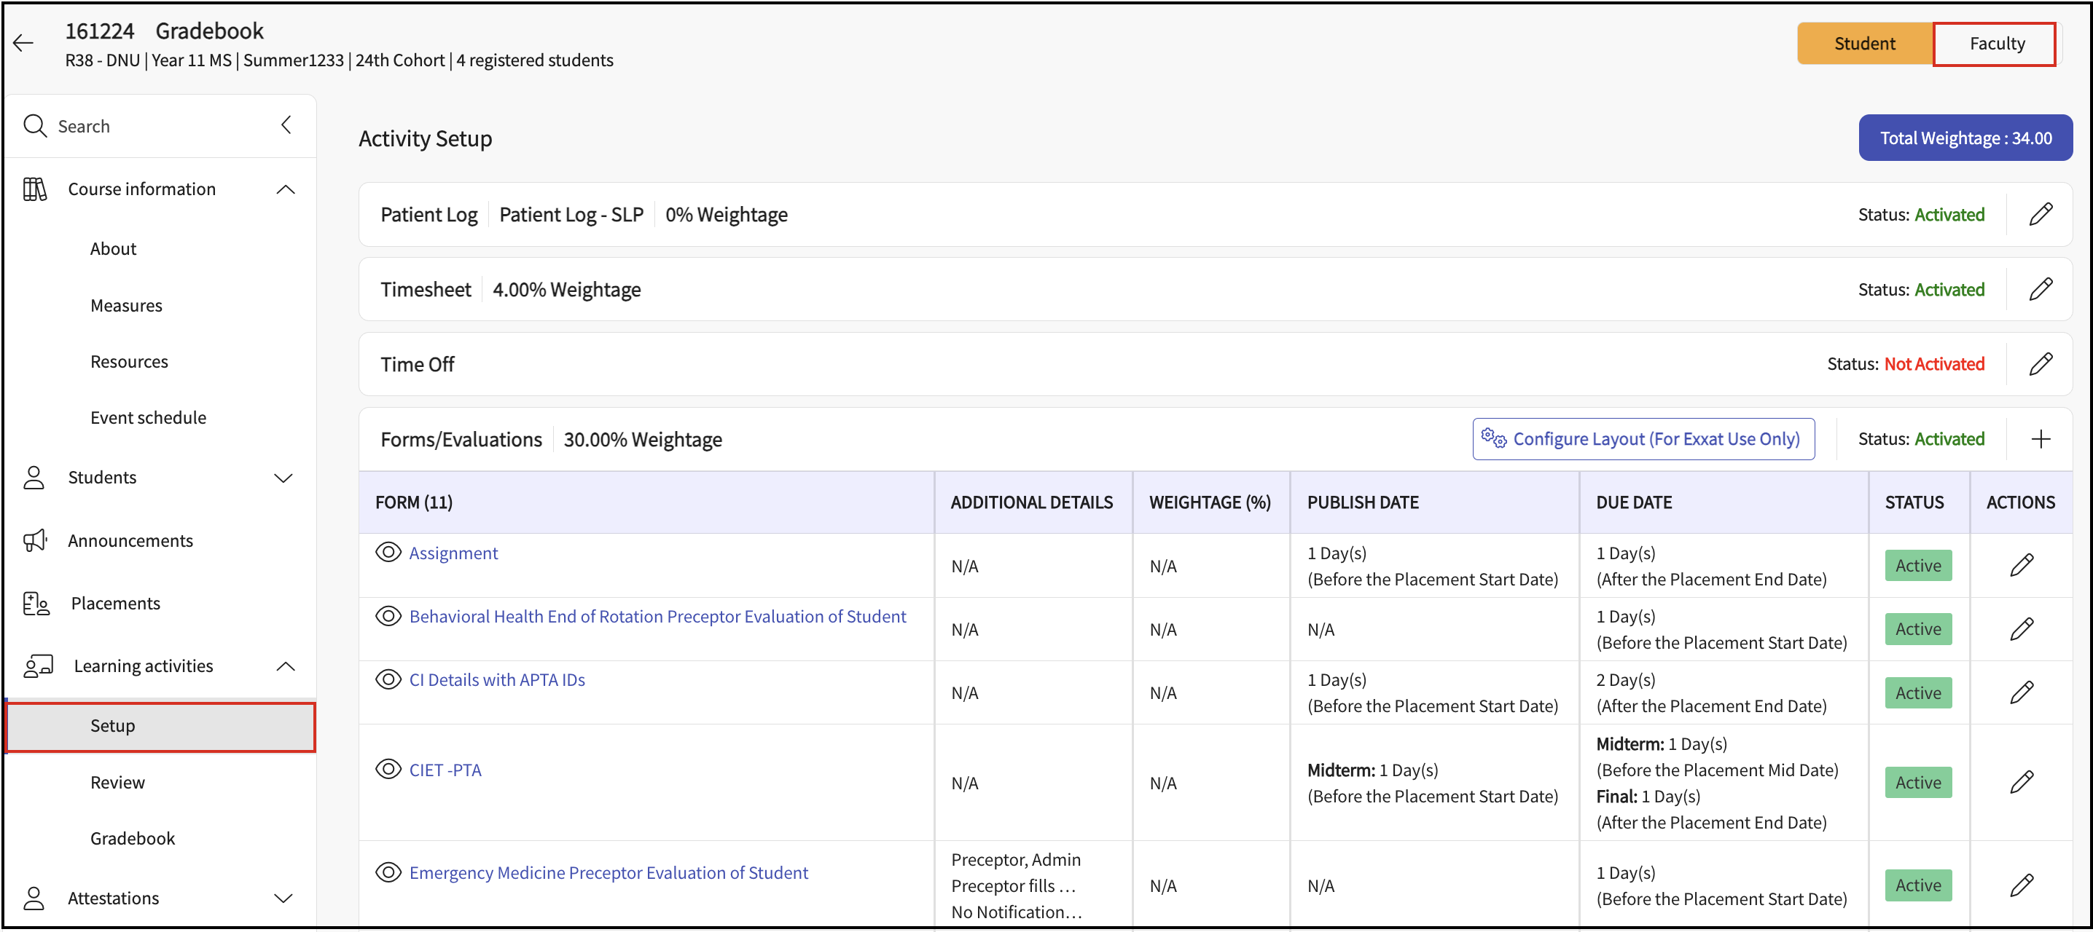The image size is (2093, 932).
Task: Edit the Patient Log activity pencil icon
Action: point(2041,214)
